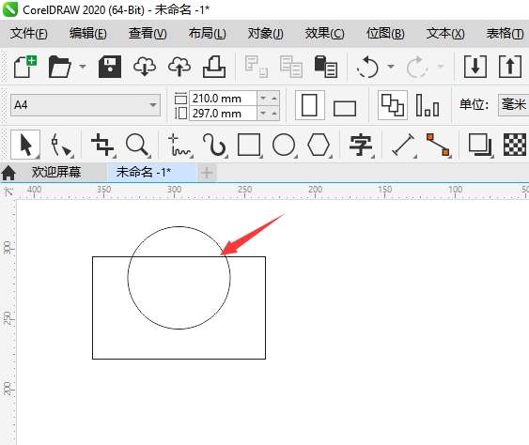This screenshot has width=529, height=445.
Task: Select the Crop tool
Action: pos(102,145)
